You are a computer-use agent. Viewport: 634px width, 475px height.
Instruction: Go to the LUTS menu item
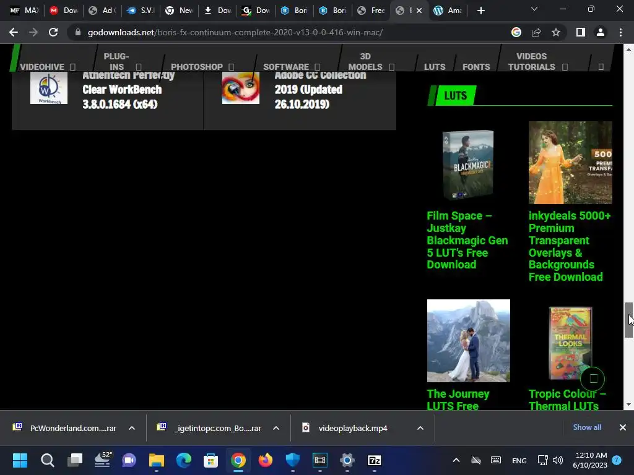435,67
